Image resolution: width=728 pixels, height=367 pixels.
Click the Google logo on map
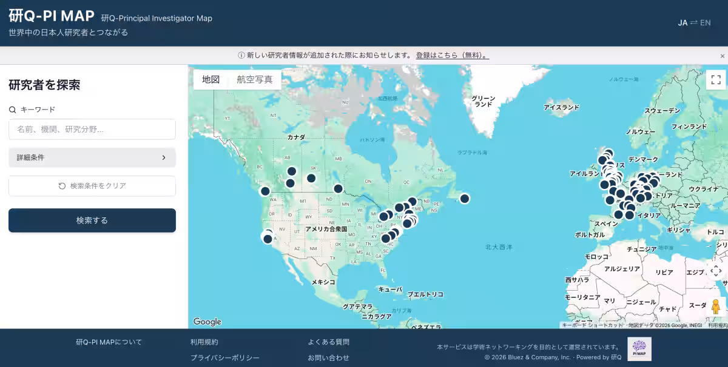point(207,322)
